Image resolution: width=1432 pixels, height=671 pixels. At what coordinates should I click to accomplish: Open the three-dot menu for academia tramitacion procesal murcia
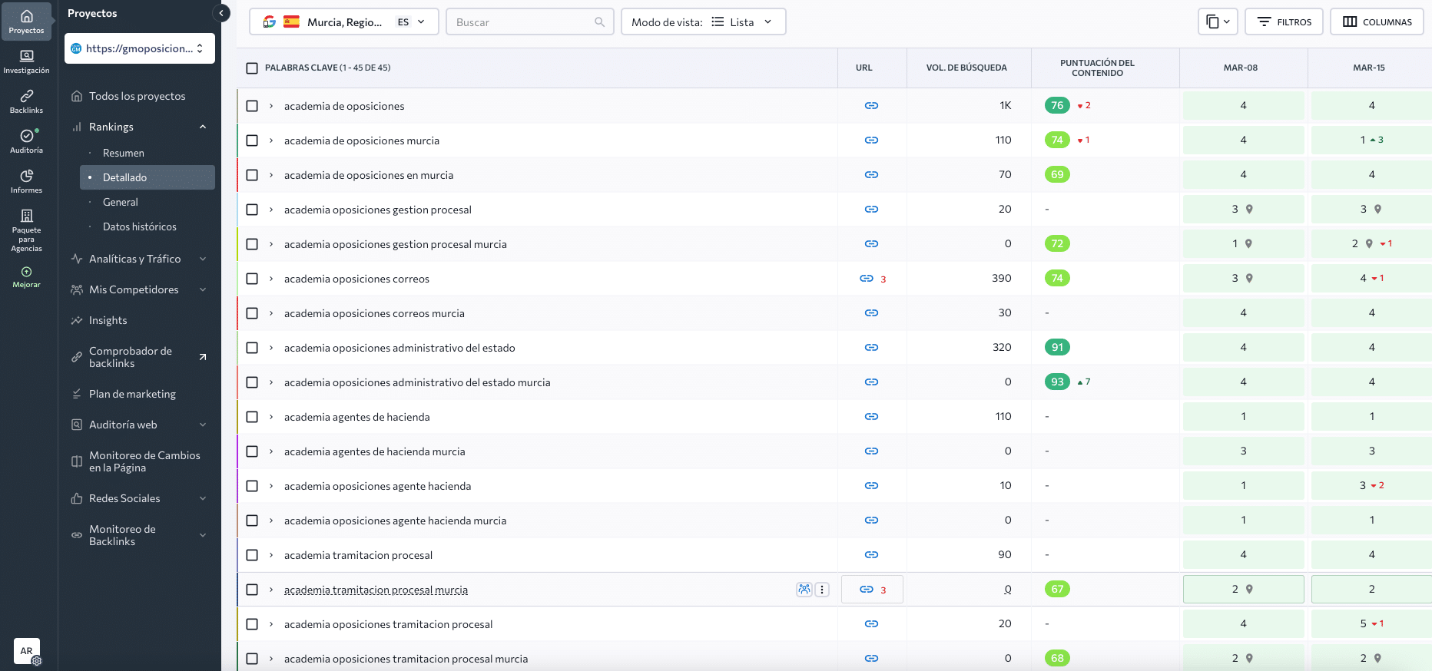click(822, 590)
